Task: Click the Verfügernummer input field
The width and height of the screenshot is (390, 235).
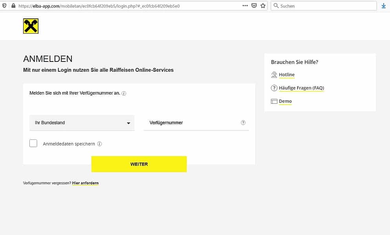Action: click(196, 123)
